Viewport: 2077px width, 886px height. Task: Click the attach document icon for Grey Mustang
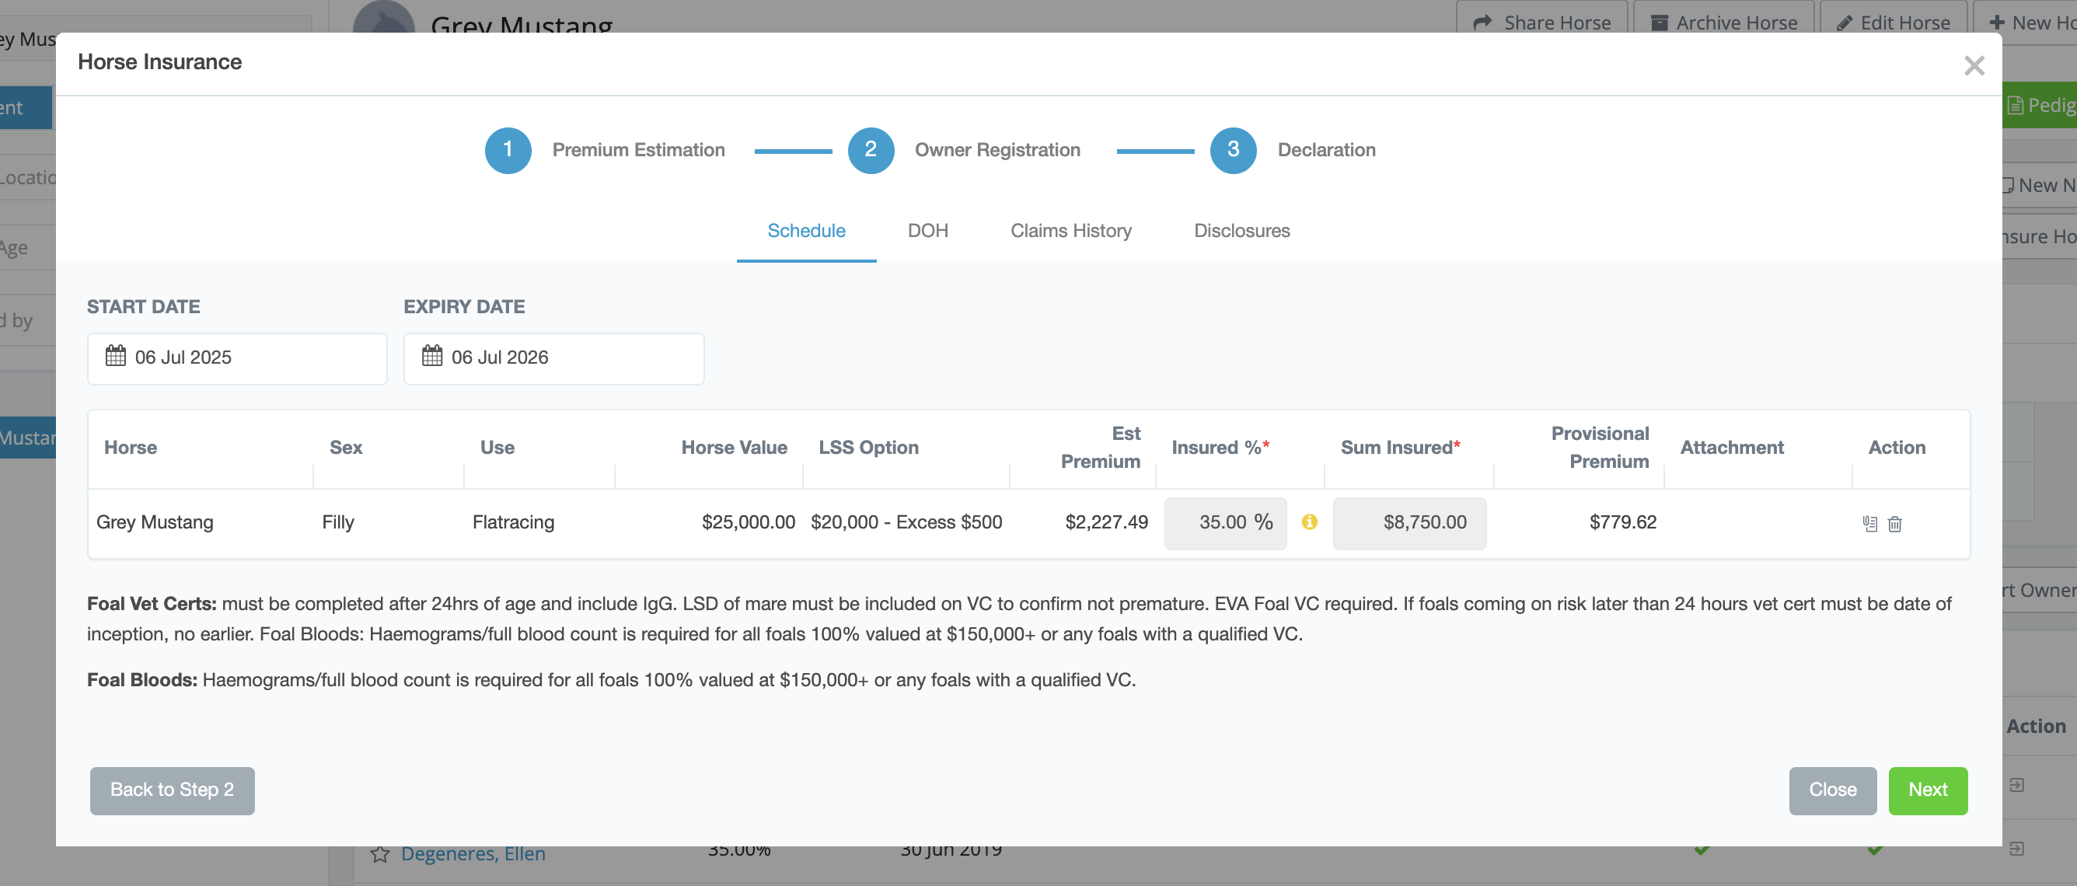(1869, 523)
